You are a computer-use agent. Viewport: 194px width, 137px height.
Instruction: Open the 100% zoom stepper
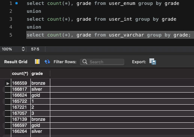pos(23,49)
